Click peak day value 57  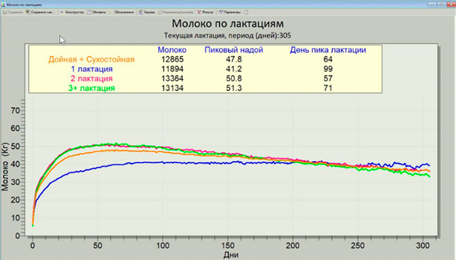point(328,79)
